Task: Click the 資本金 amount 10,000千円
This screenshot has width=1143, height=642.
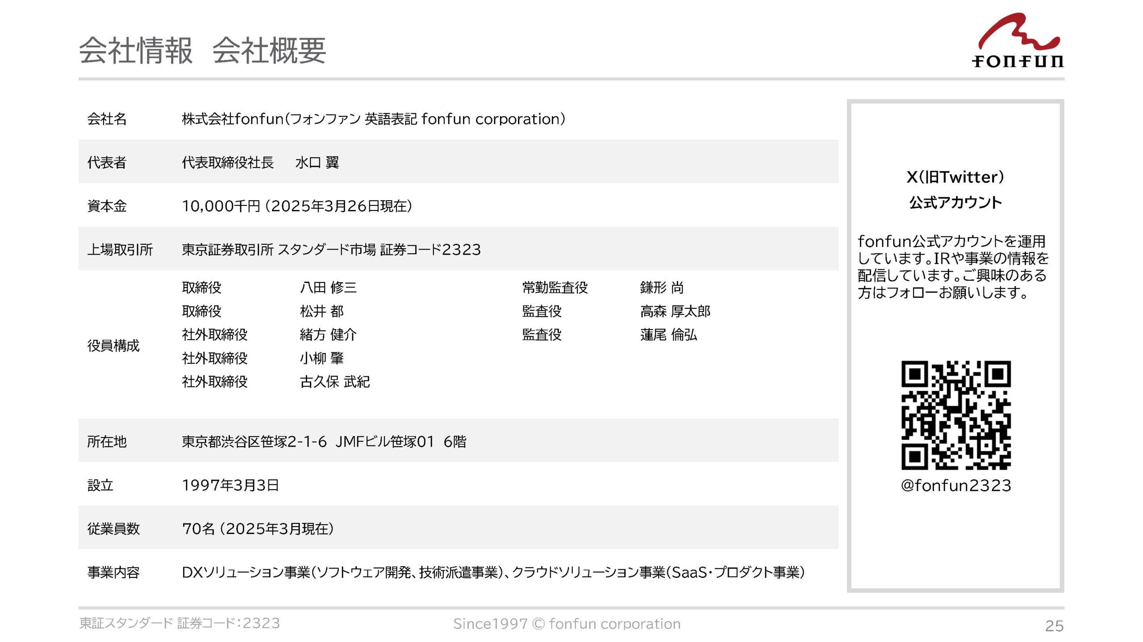Action: (x=221, y=206)
